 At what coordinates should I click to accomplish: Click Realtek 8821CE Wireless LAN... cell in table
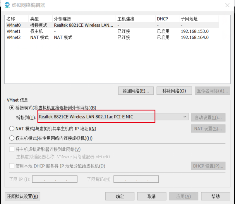83,25
